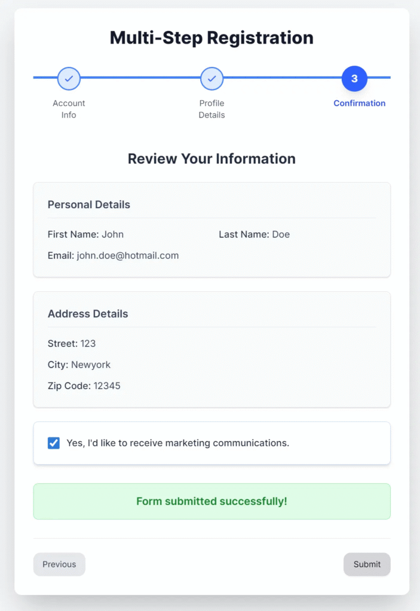Select the Profile Details step label
Viewport: 420px width, 611px height.
click(x=211, y=109)
